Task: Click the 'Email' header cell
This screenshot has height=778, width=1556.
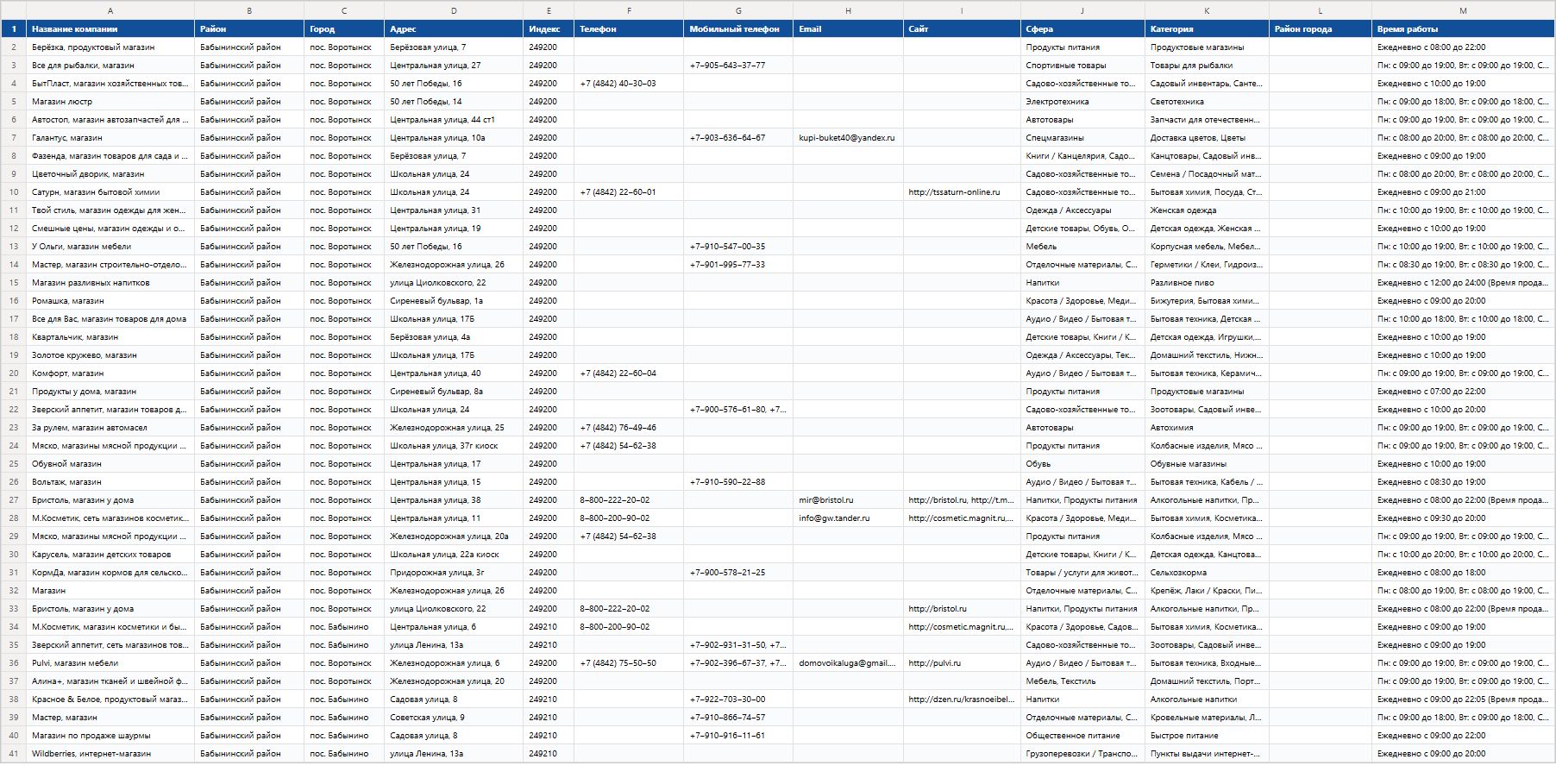Action: [x=848, y=29]
